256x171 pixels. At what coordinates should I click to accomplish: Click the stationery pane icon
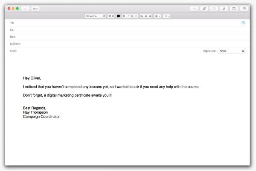click(x=244, y=9)
